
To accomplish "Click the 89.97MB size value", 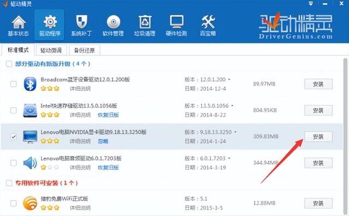I will pos(264,84).
